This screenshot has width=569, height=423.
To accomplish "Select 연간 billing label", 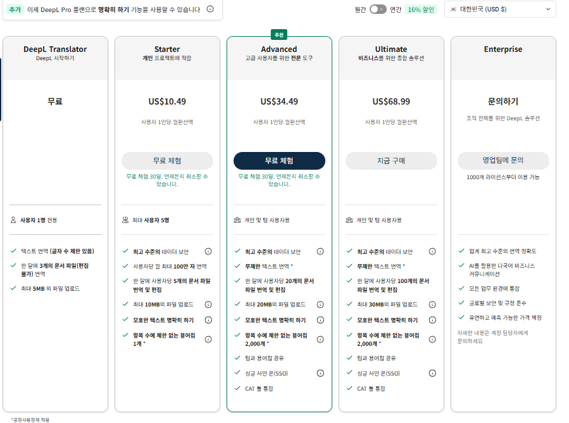I will point(396,9).
